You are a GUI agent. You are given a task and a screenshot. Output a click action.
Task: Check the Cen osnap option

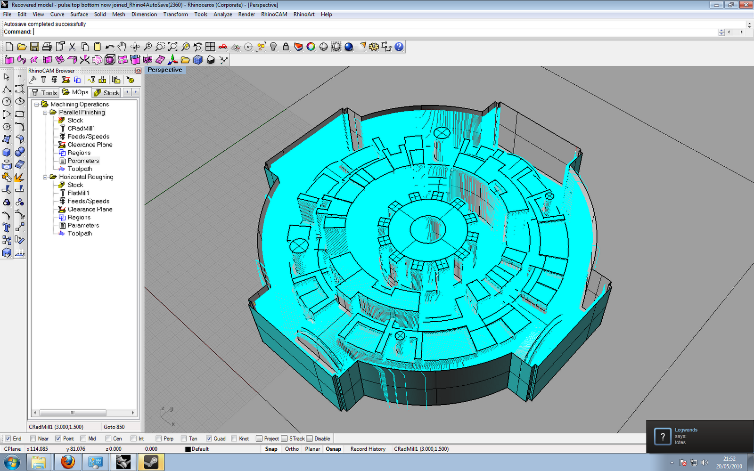108,439
